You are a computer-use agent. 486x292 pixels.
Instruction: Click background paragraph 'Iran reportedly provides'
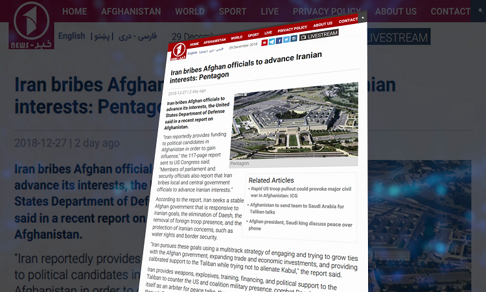pos(78,273)
